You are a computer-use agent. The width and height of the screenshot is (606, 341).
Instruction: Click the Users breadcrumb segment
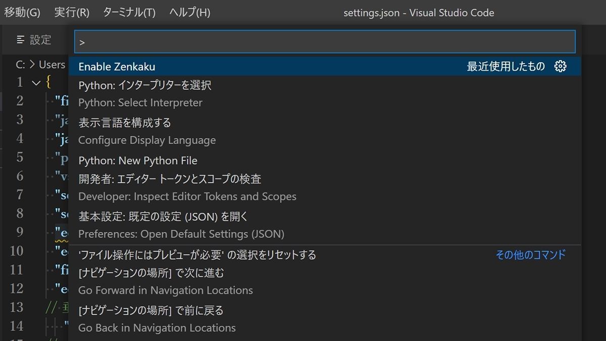52,65
